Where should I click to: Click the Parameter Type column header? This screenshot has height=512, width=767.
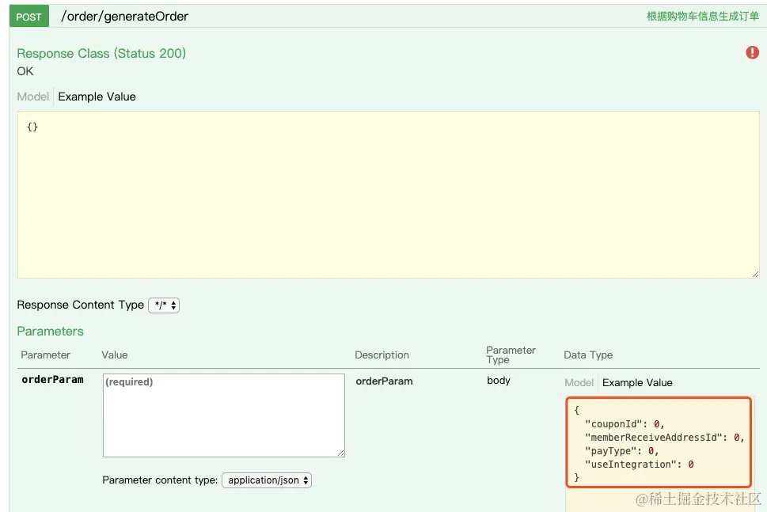pos(511,355)
